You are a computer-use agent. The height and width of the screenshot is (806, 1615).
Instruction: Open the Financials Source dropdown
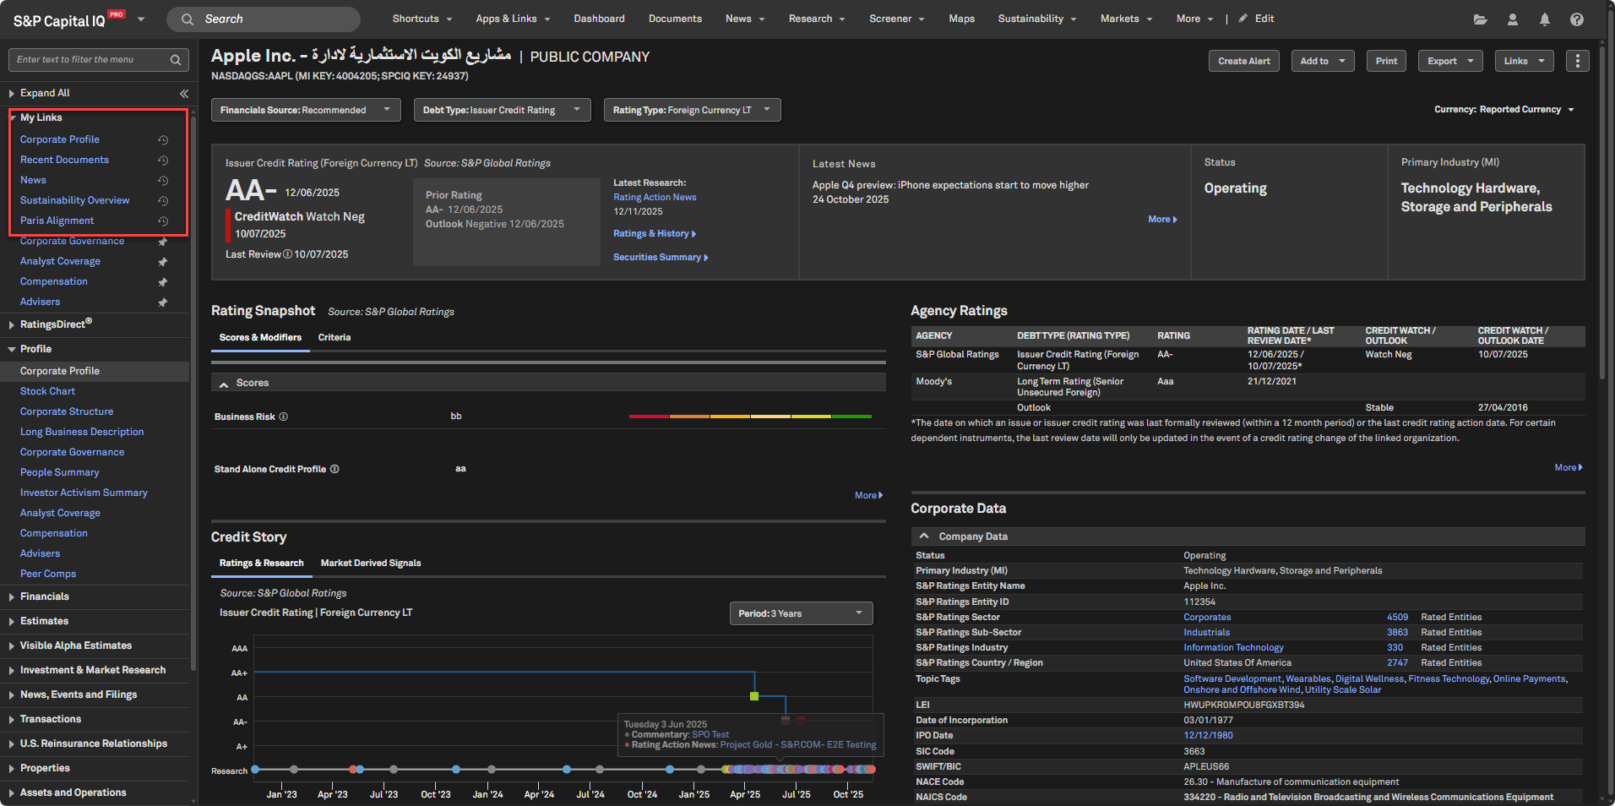point(305,110)
